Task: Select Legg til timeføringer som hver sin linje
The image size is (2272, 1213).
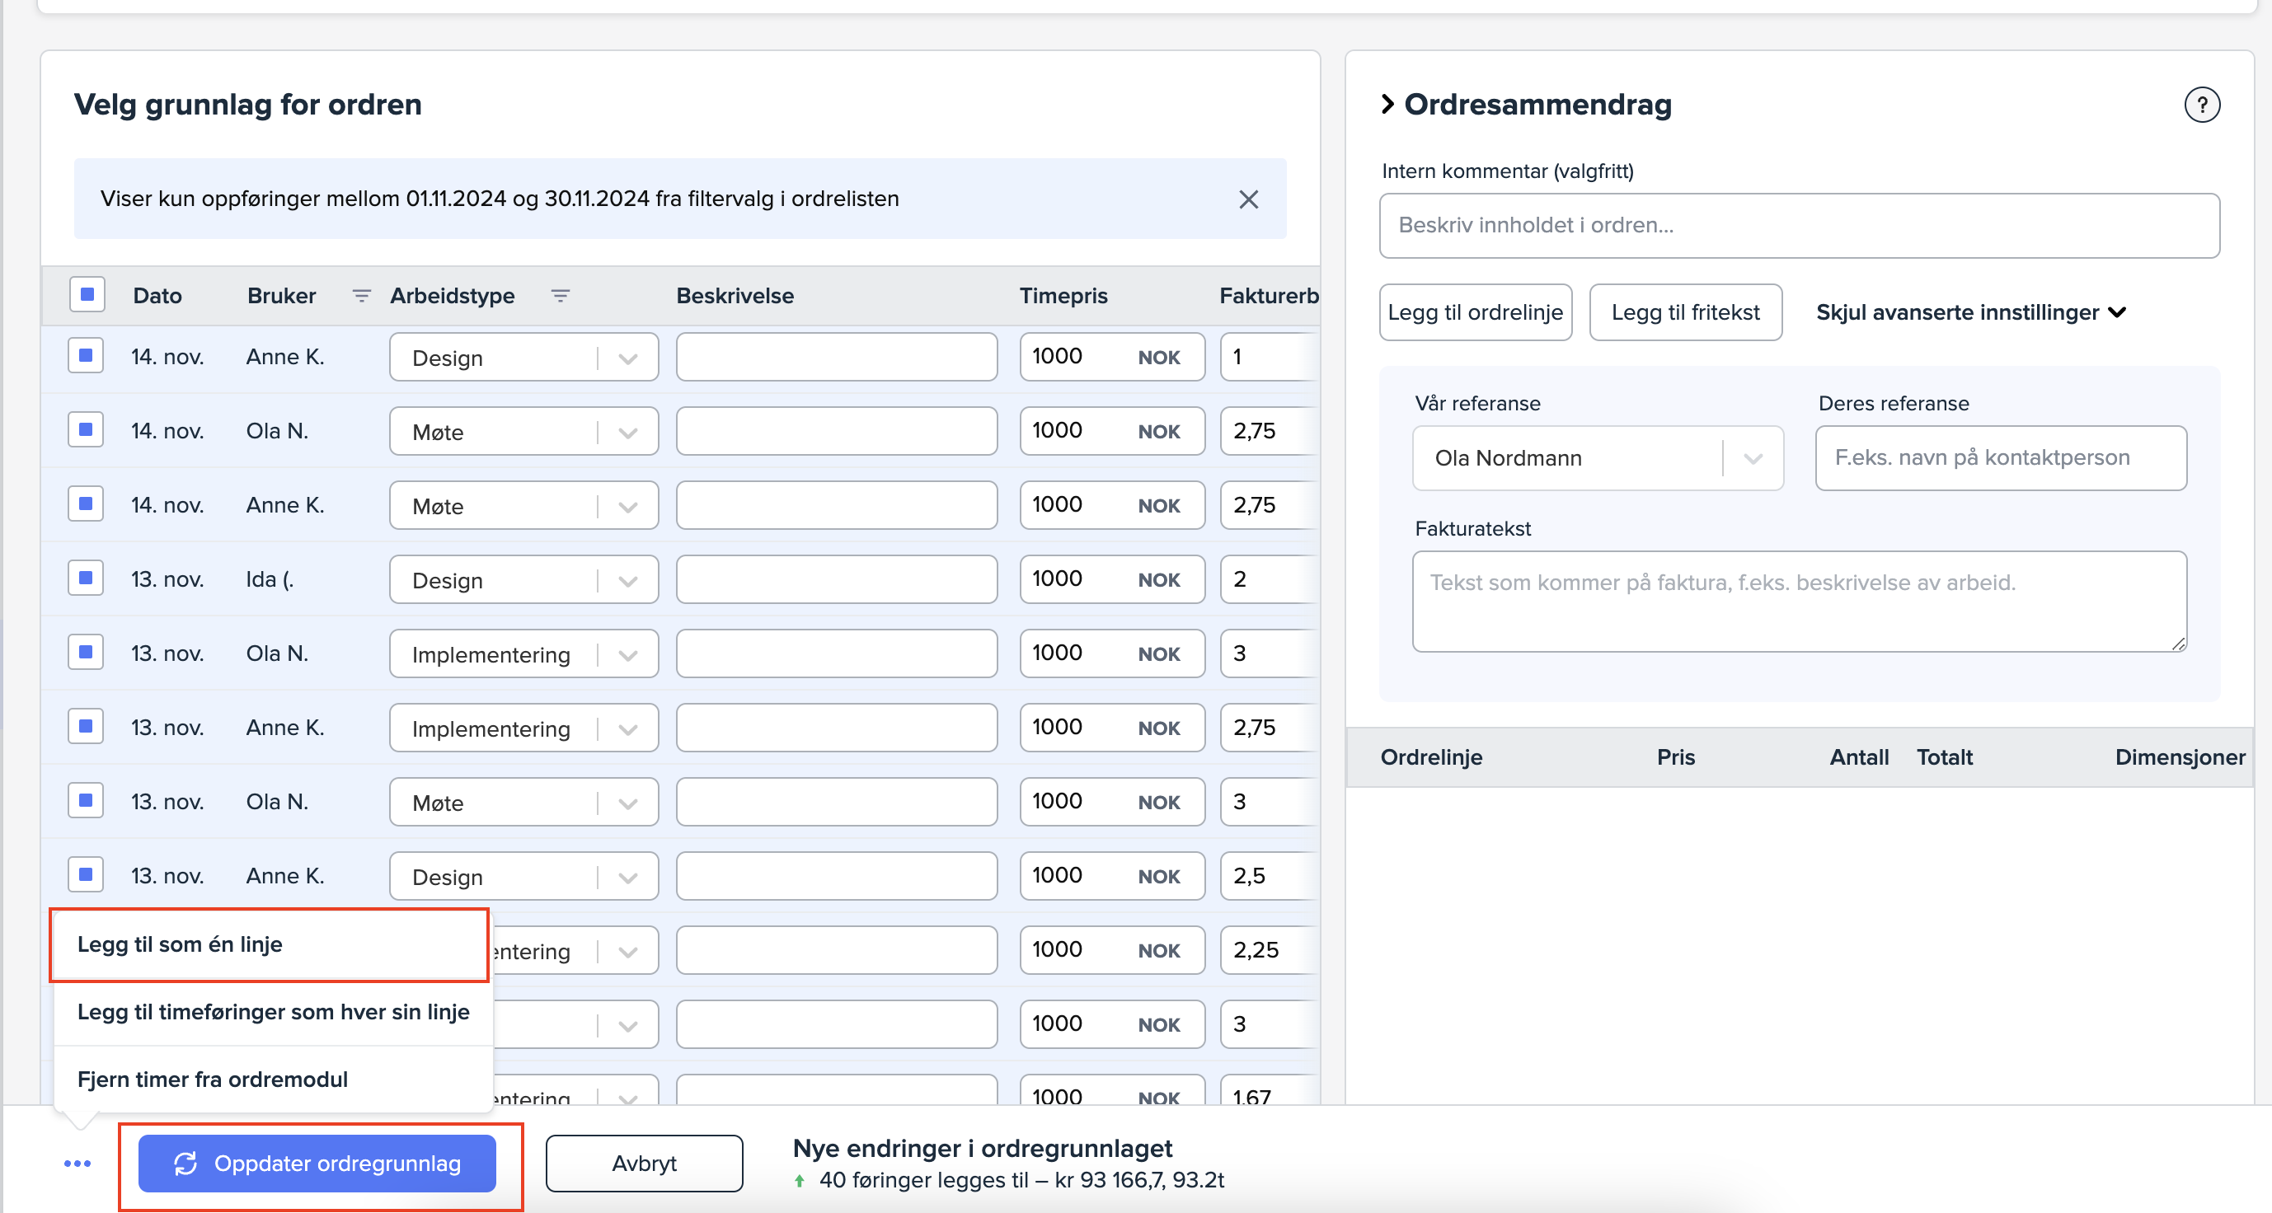Action: pos(273,1012)
